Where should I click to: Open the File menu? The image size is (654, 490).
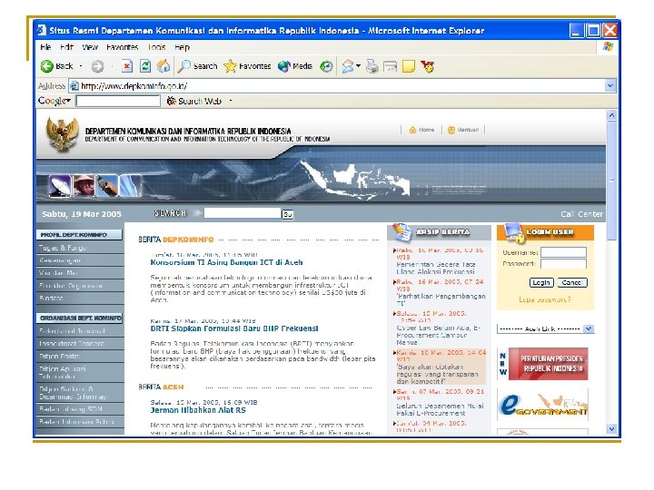click(45, 47)
